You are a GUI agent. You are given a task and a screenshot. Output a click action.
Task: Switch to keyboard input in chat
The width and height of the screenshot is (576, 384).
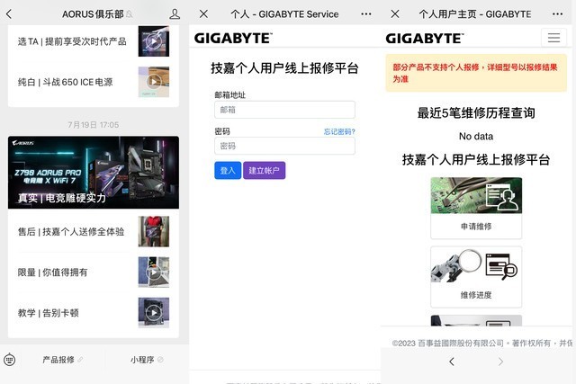click(x=10, y=360)
